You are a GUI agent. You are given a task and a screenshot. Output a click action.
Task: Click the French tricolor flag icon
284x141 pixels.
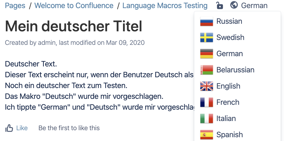pyautogui.click(x=206, y=102)
